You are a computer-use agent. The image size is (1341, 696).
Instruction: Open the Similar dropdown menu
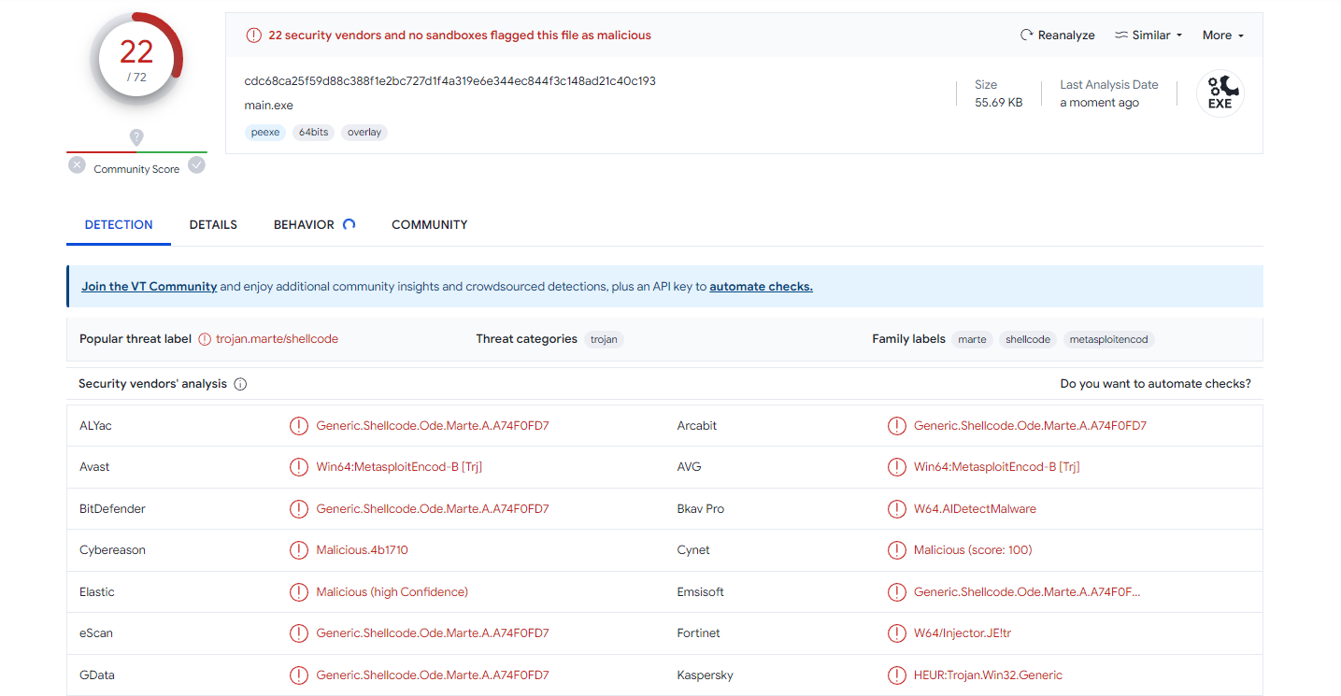coord(1148,36)
